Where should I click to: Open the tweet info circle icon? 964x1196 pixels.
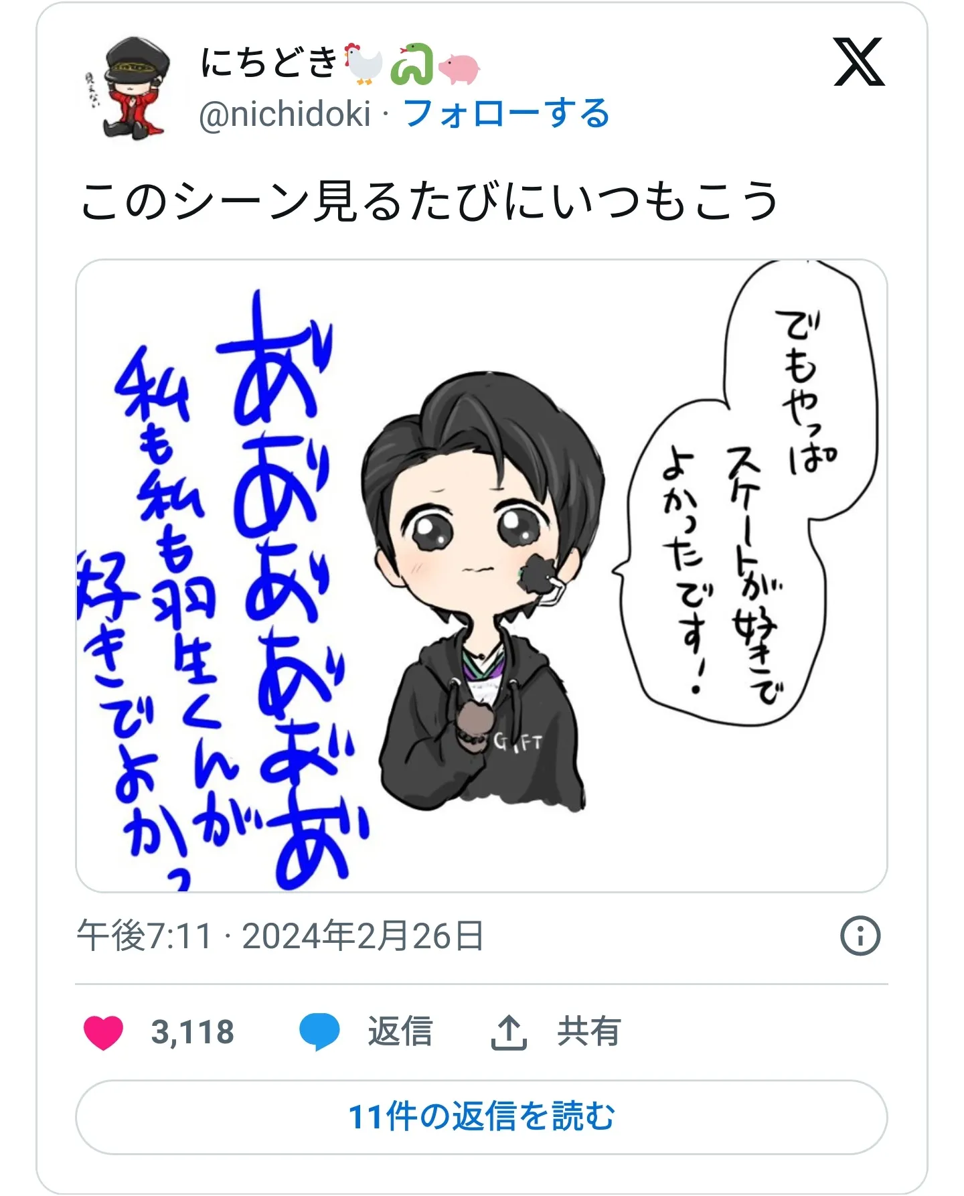coord(860,936)
